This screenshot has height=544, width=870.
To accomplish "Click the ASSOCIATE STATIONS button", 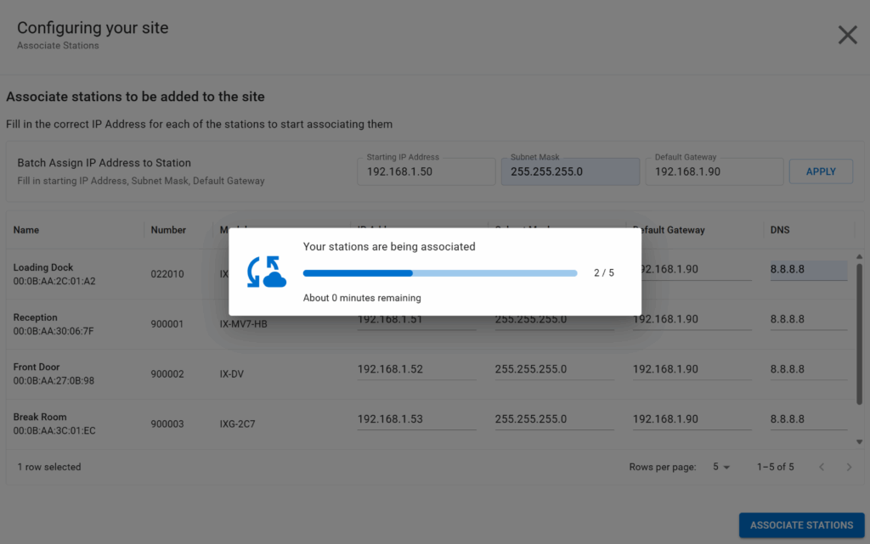I will click(x=801, y=525).
